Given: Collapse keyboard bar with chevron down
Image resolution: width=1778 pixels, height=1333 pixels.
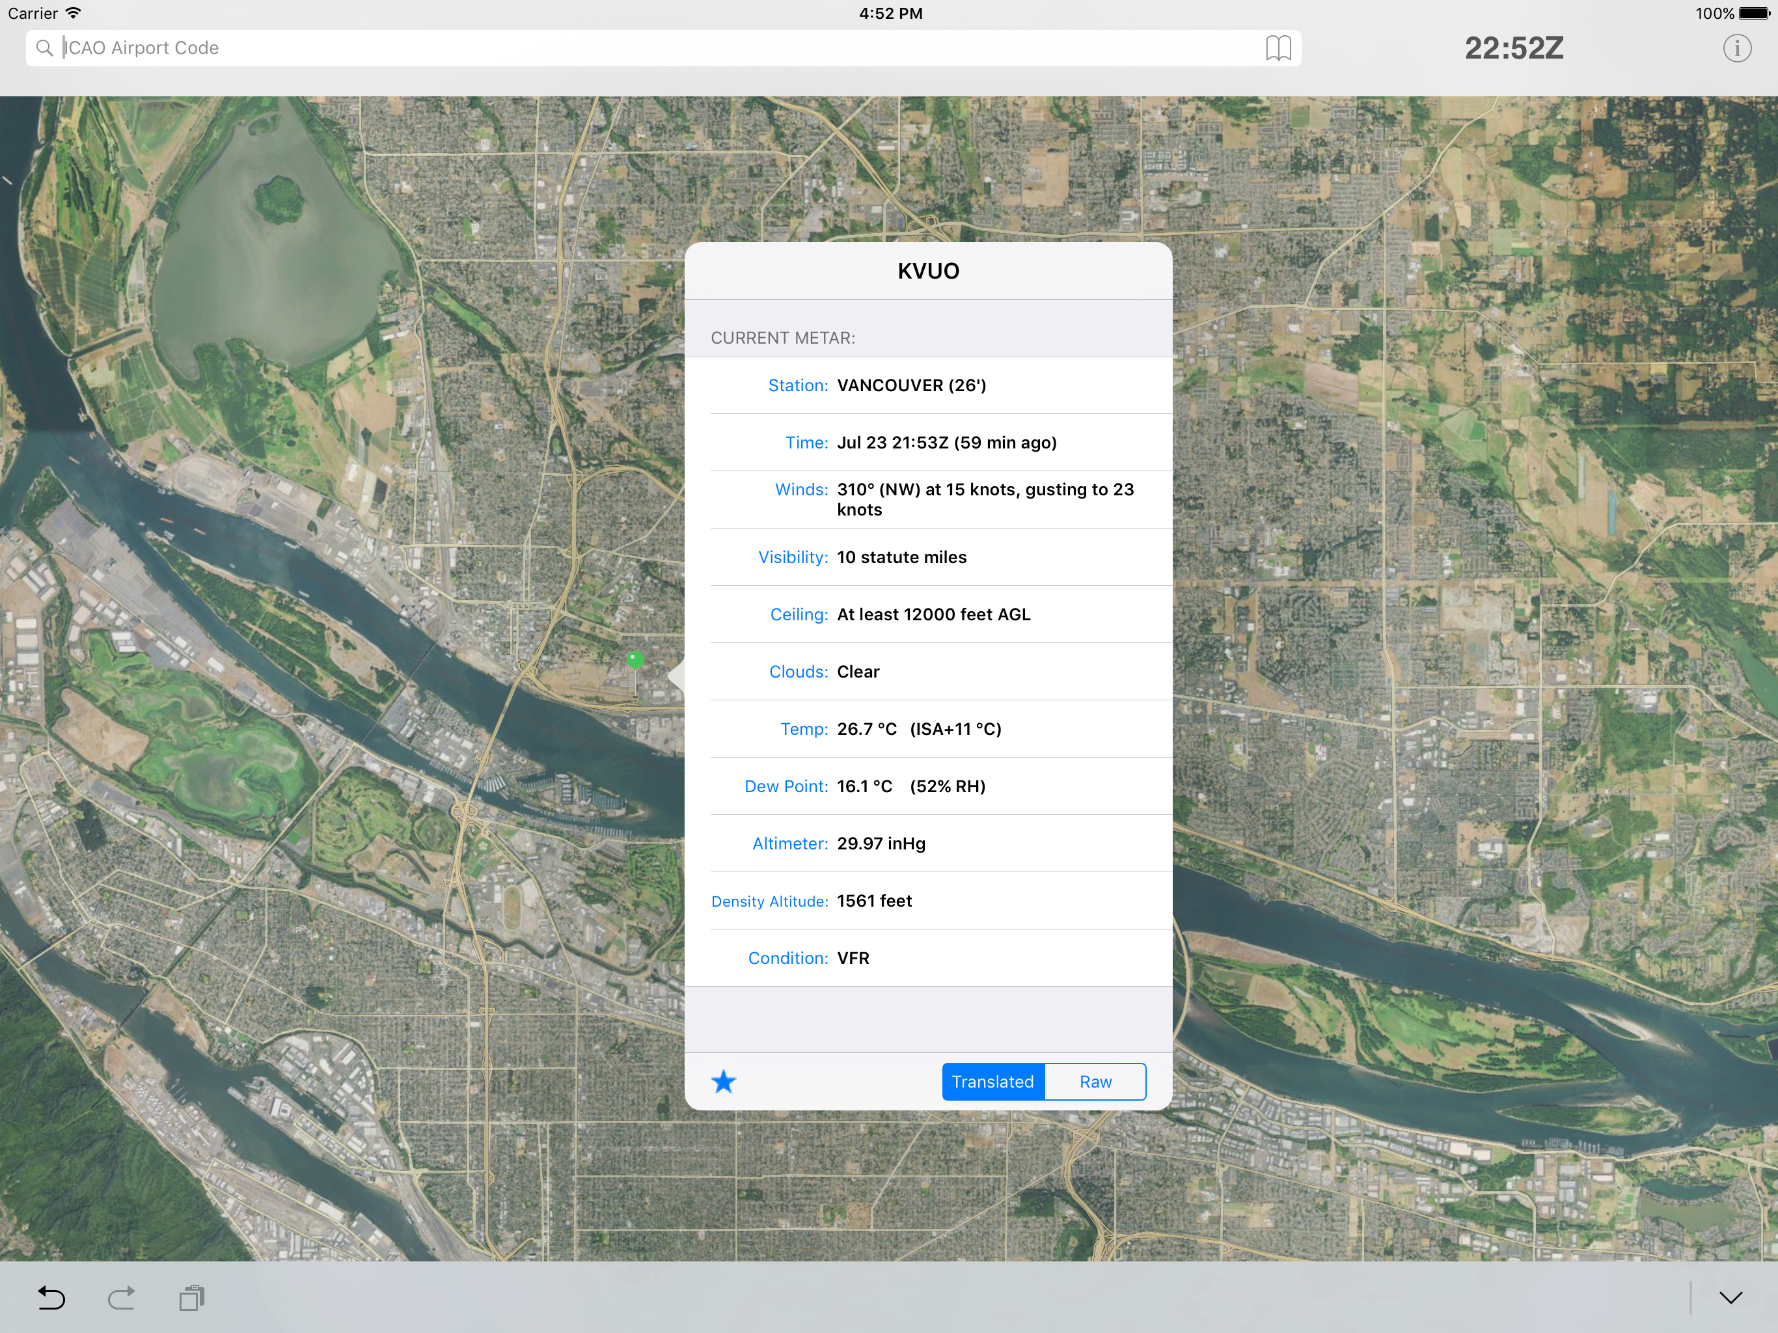Looking at the screenshot, I should click(1730, 1298).
